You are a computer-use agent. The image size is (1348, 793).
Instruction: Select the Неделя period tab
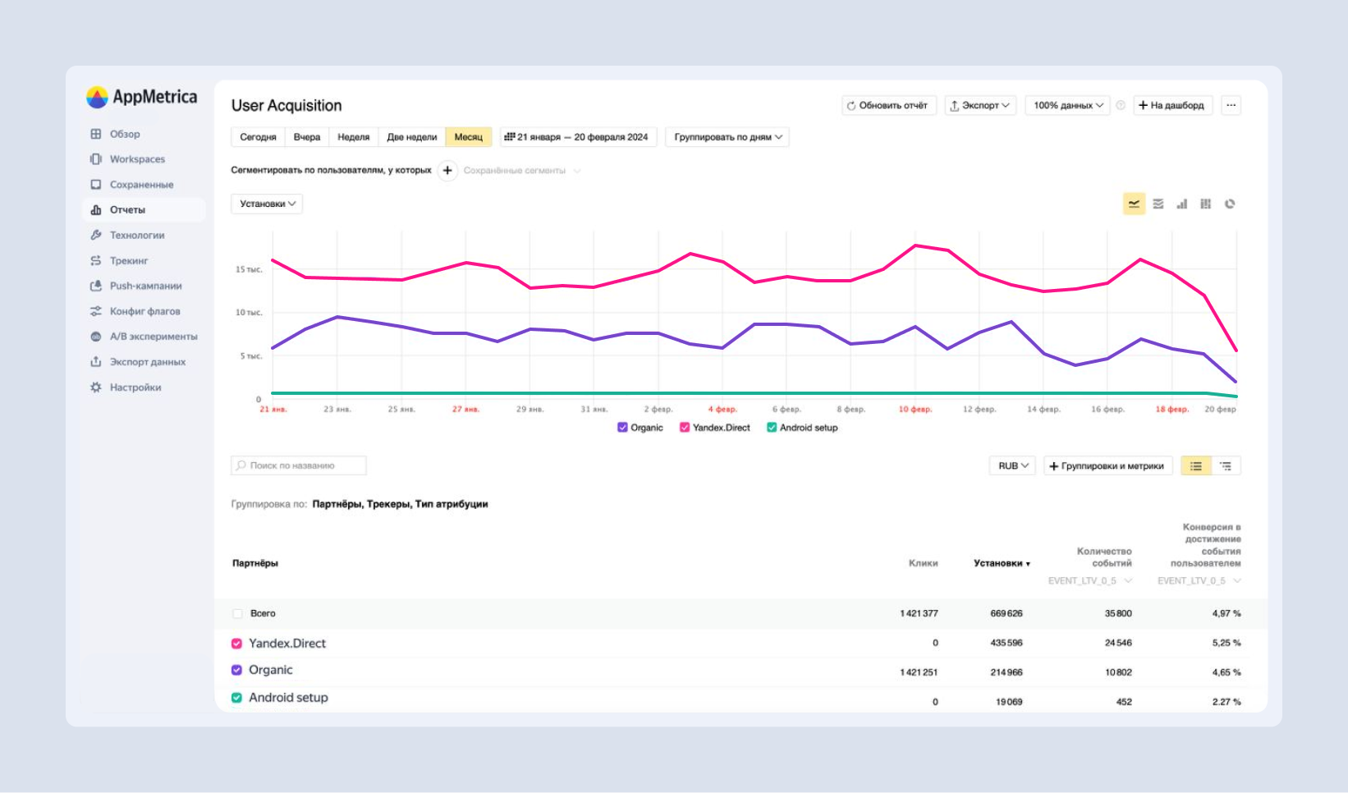click(353, 137)
